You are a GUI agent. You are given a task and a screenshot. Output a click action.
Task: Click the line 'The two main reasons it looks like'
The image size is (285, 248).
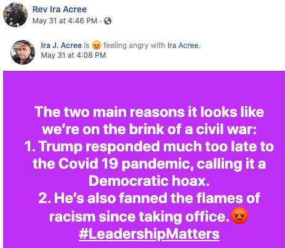click(149, 112)
